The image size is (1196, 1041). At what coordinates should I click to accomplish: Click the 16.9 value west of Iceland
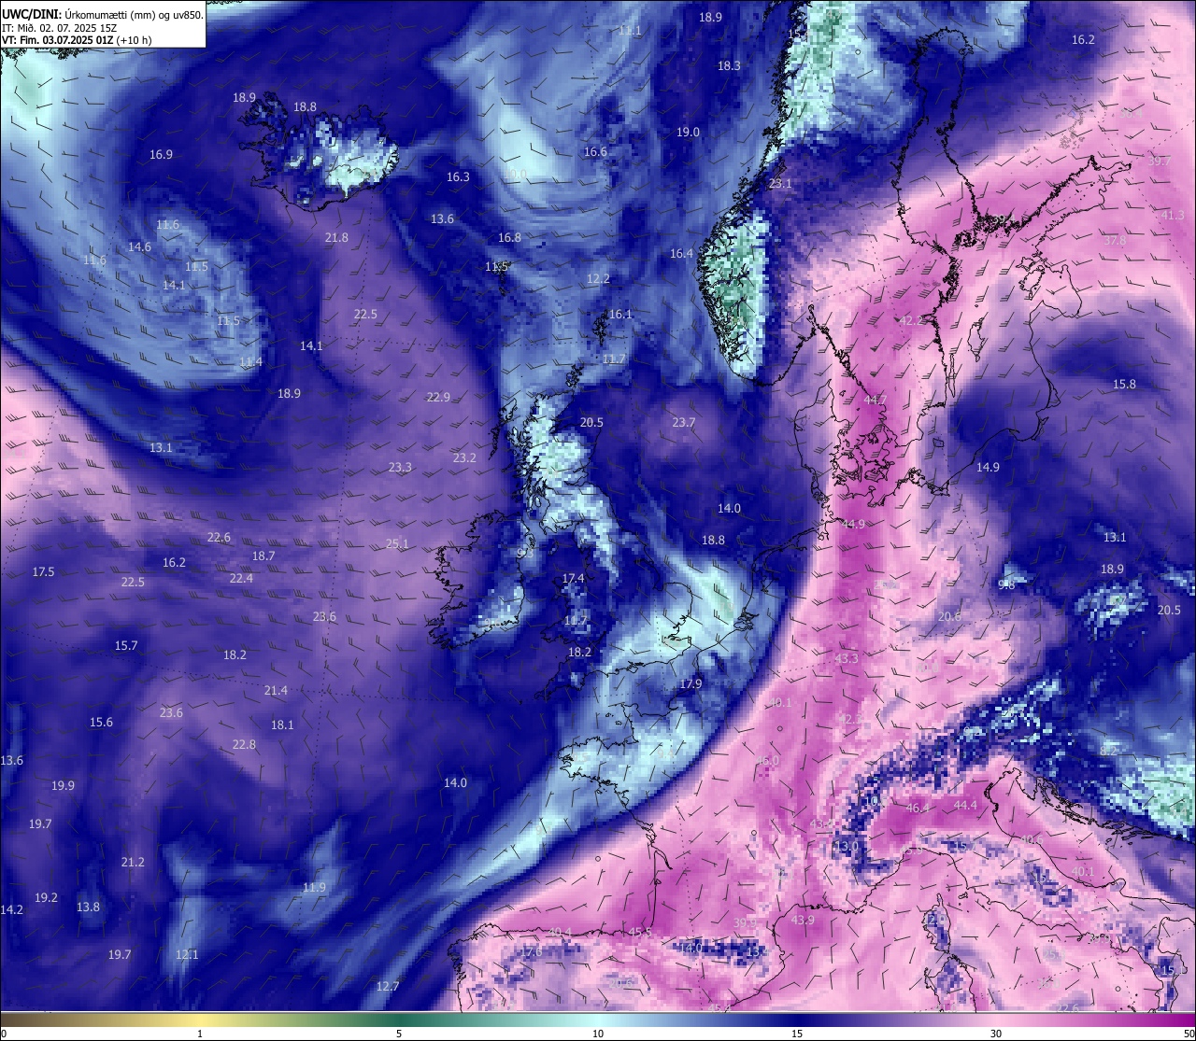(161, 154)
